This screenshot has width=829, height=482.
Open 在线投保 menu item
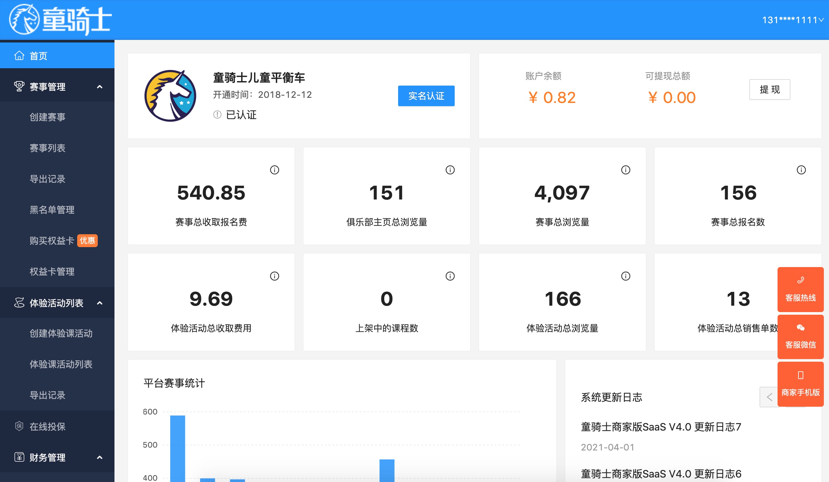click(48, 427)
